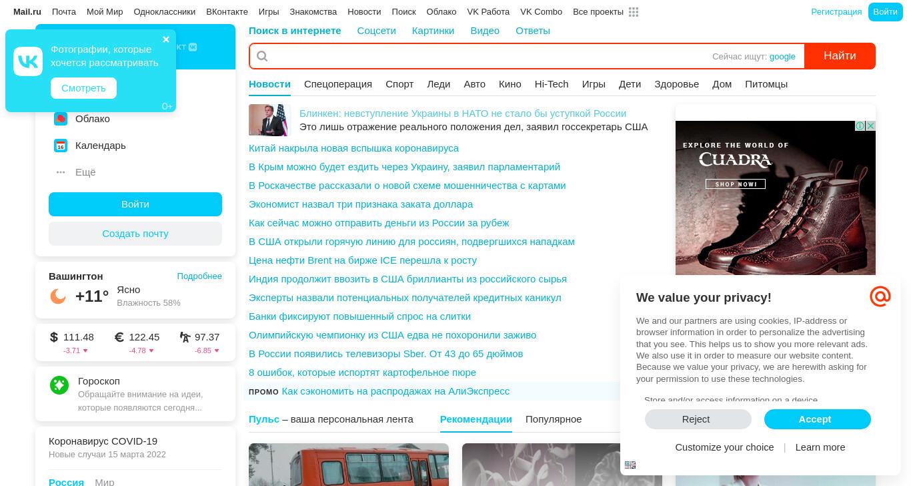Image resolution: width=911 pixels, height=486 pixels.
Task: Click the dollar rate icon
Action: [x=54, y=337]
